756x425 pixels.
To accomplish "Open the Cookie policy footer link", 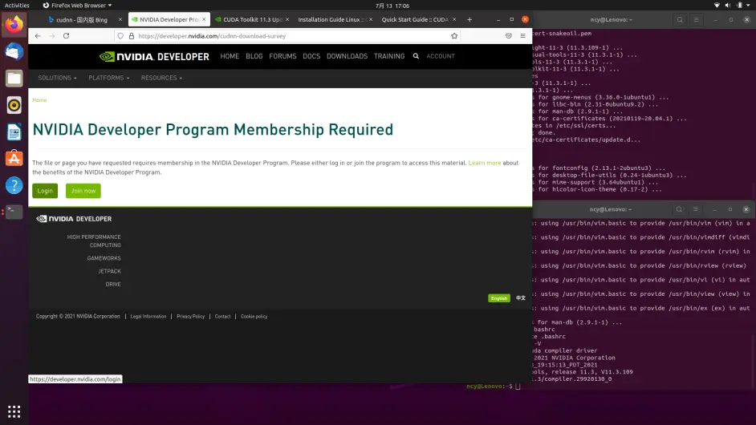I will point(254,317).
